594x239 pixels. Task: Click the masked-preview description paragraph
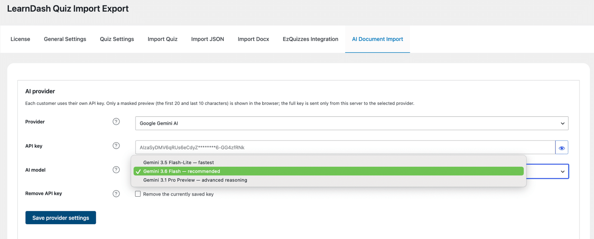tap(220, 103)
